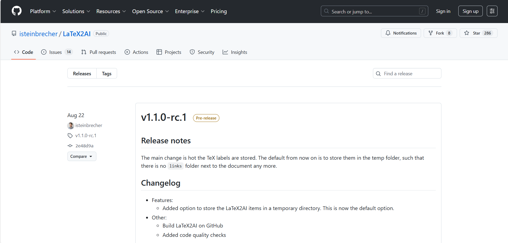
Task: Click the Notifications button
Action: 401,33
